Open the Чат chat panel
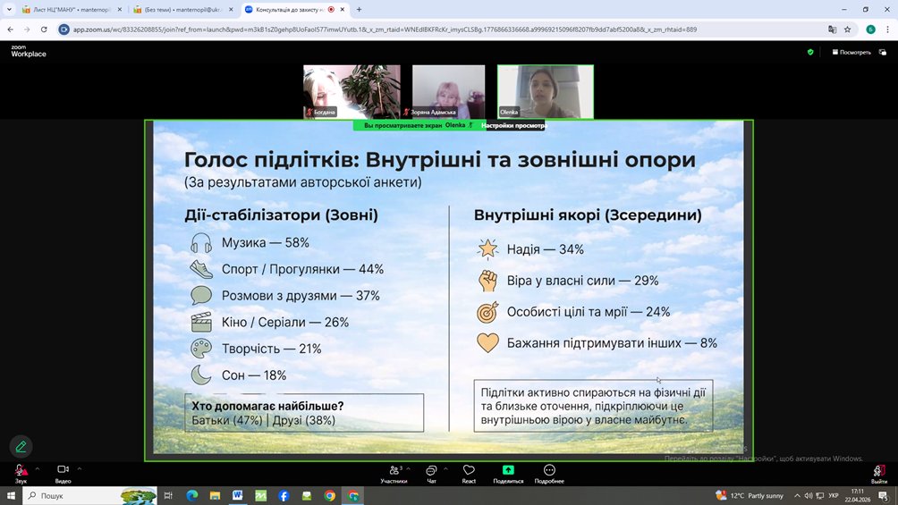 coord(431,474)
